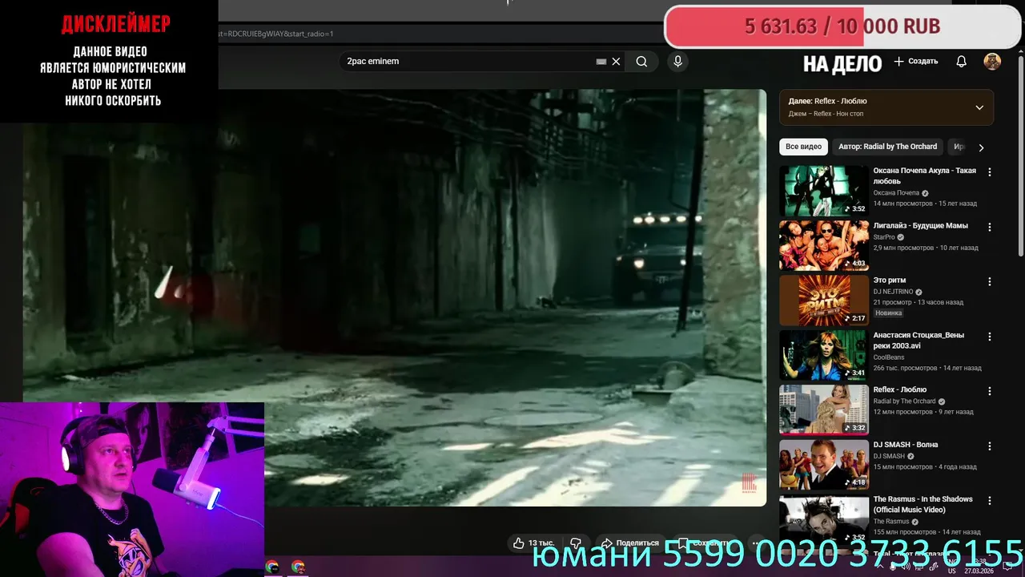Click the '155 млн просмотров' text under The Rasmus
Image resolution: width=1025 pixels, height=577 pixels.
pyautogui.click(x=905, y=532)
